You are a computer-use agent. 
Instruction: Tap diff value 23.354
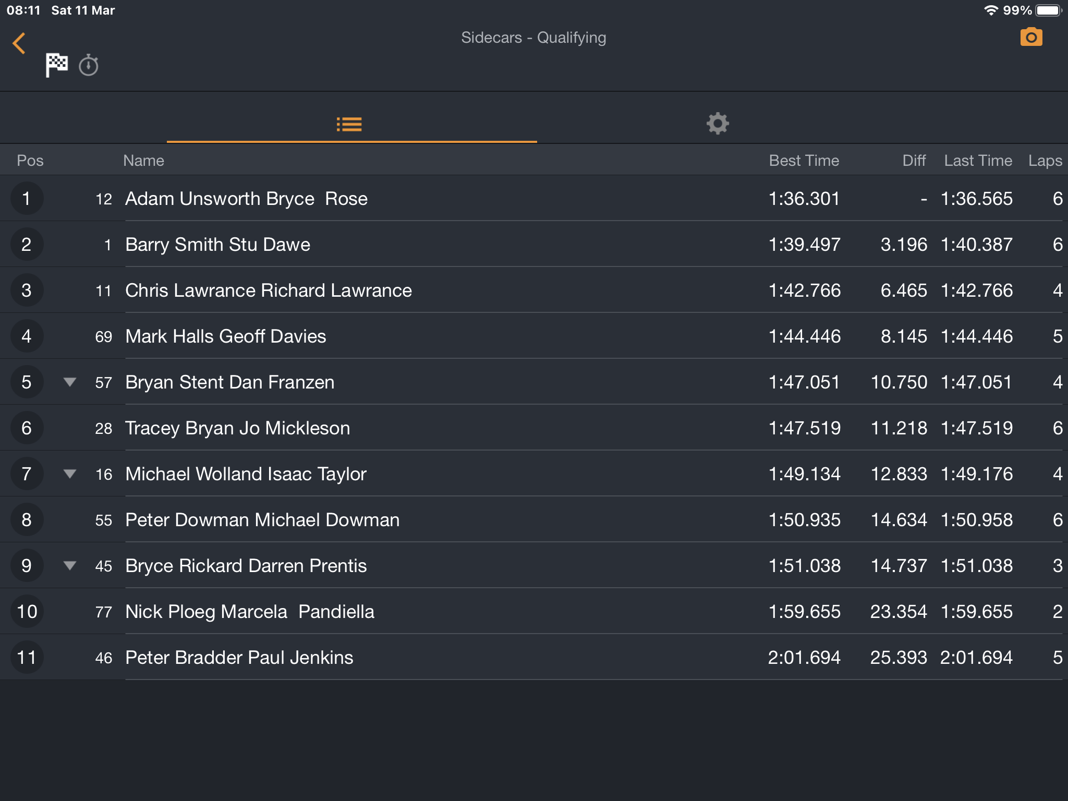pyautogui.click(x=899, y=612)
